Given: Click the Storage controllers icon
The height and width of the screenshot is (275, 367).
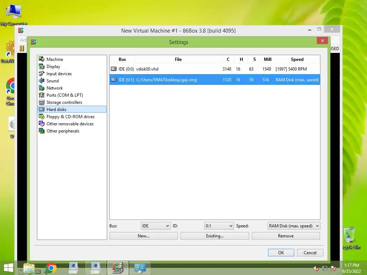Looking at the screenshot, I should pos(42,102).
